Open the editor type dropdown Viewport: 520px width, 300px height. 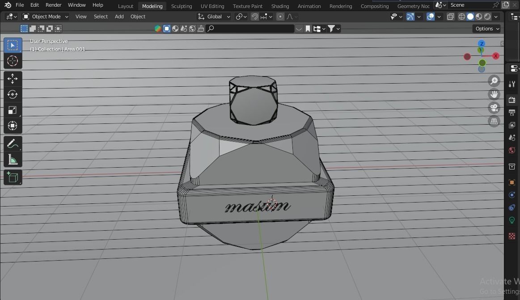pyautogui.click(x=11, y=17)
